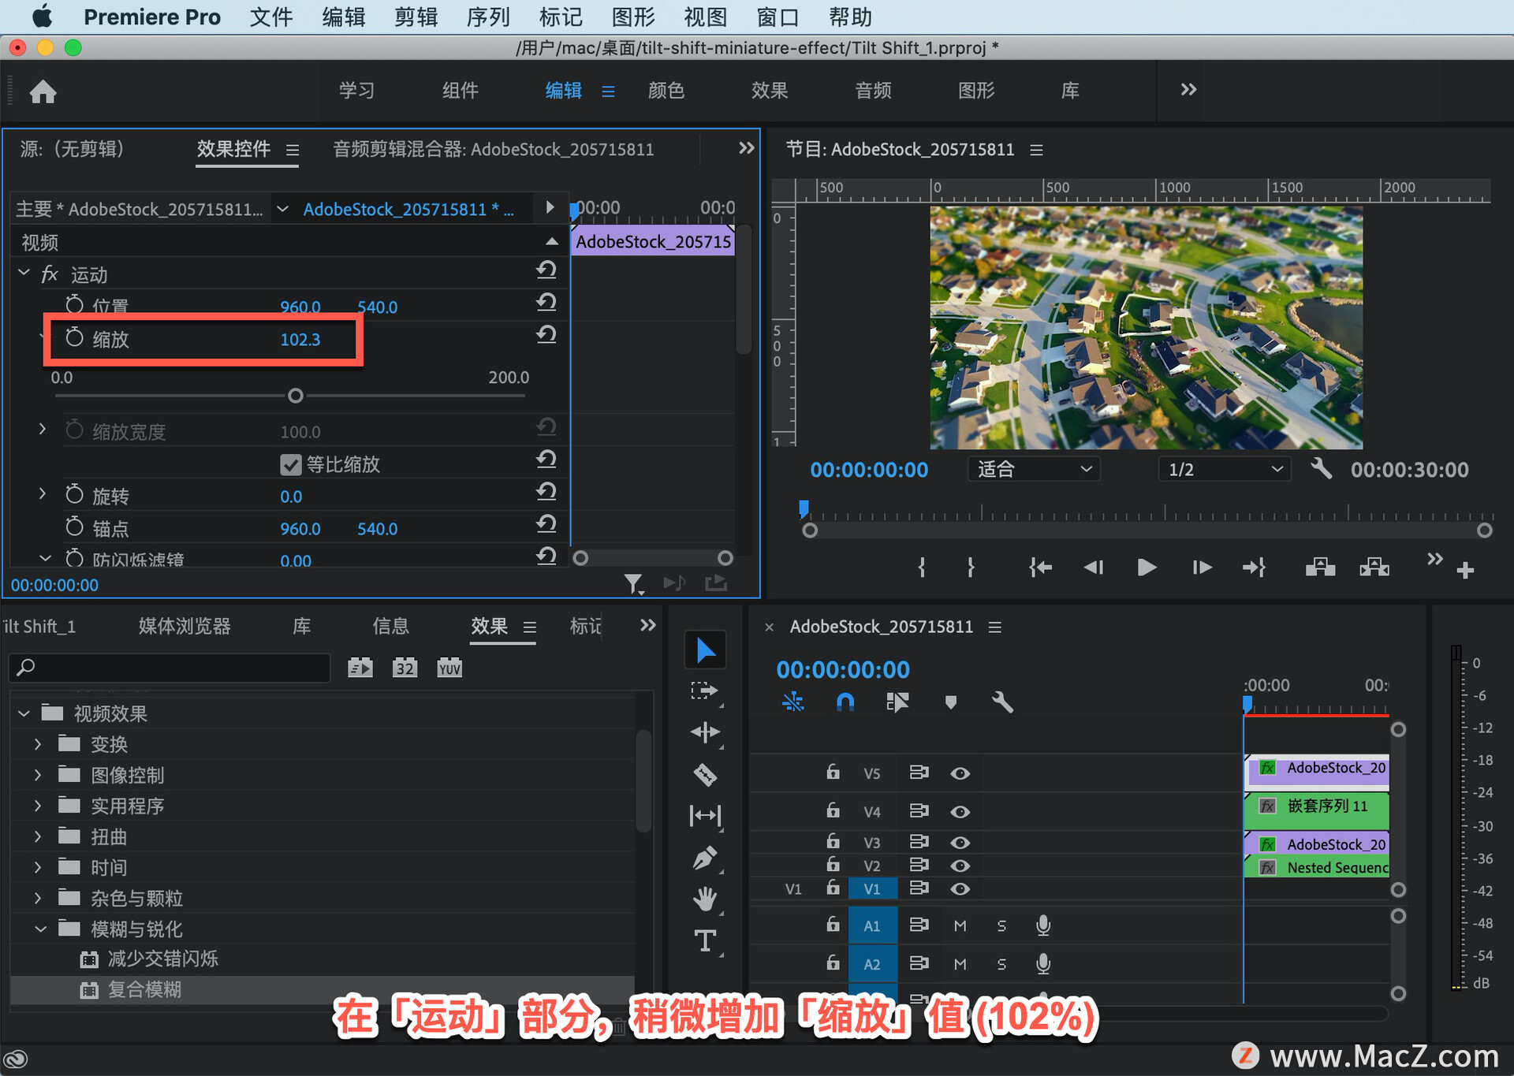Open the playback resolution 1/2 dropdown
The height and width of the screenshot is (1076, 1514).
click(x=1225, y=469)
